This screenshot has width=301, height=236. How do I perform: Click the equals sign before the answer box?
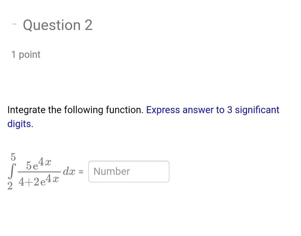(x=81, y=172)
